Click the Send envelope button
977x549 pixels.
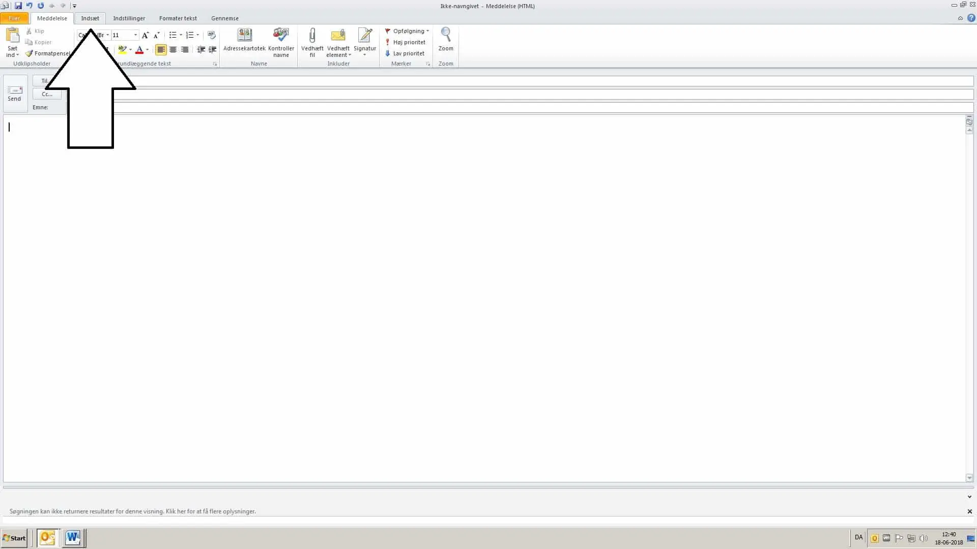click(15, 94)
